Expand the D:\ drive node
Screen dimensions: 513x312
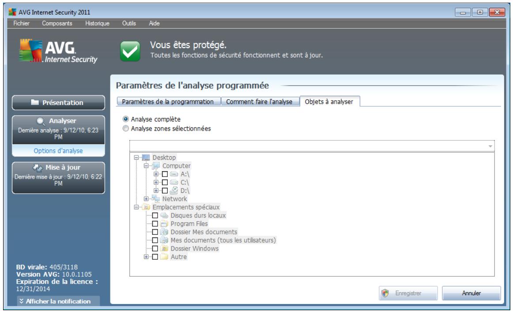(x=156, y=191)
